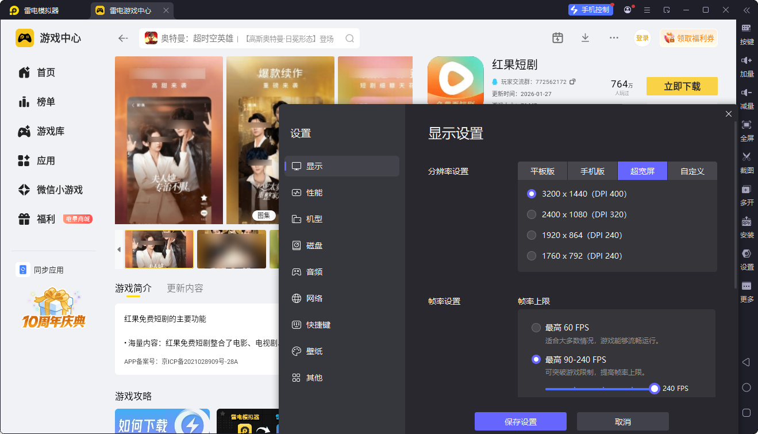Click the install APK (安装) icon
The height and width of the screenshot is (434, 758).
tap(747, 222)
